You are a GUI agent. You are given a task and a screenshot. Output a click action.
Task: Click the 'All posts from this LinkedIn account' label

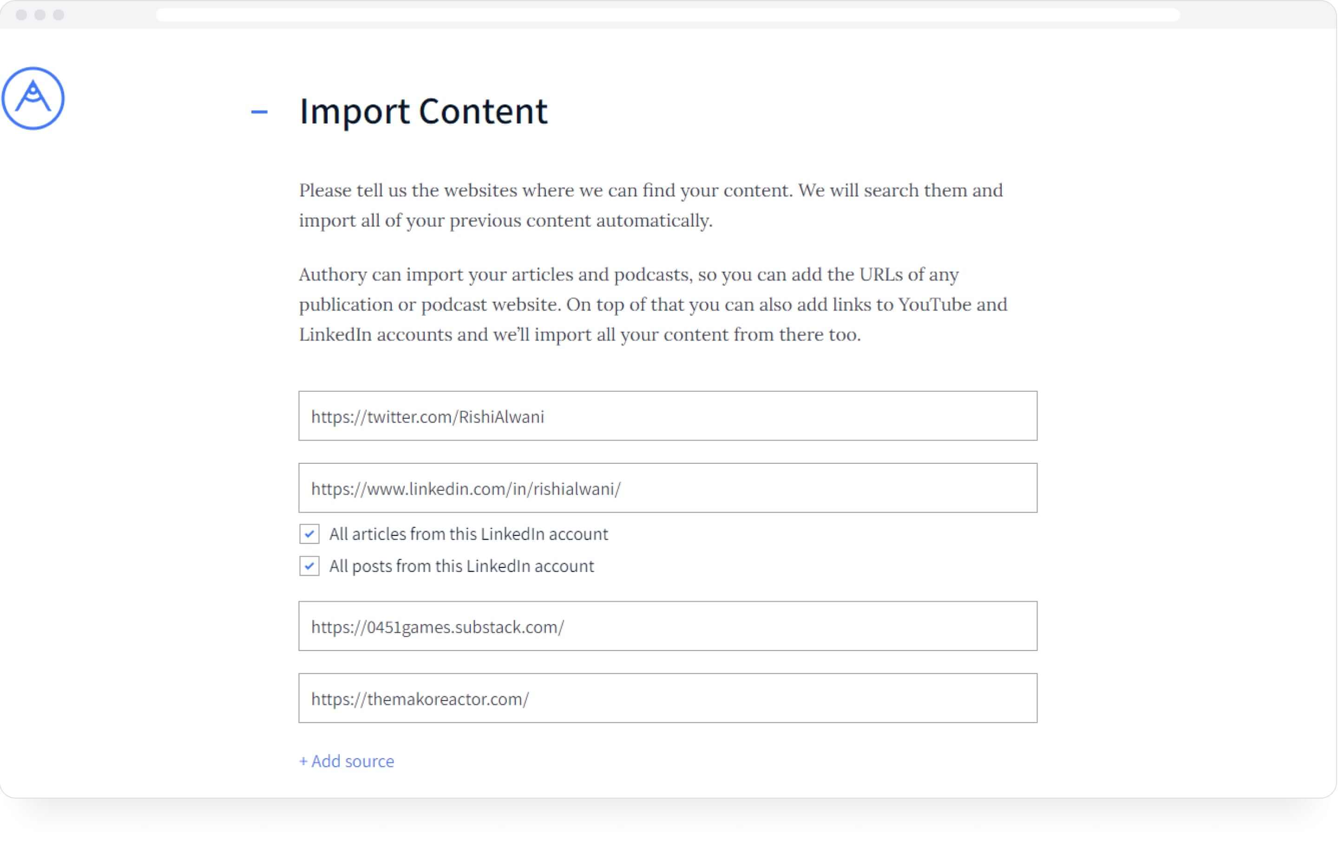[x=461, y=566]
